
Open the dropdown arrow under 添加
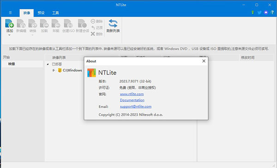[x=10, y=35]
